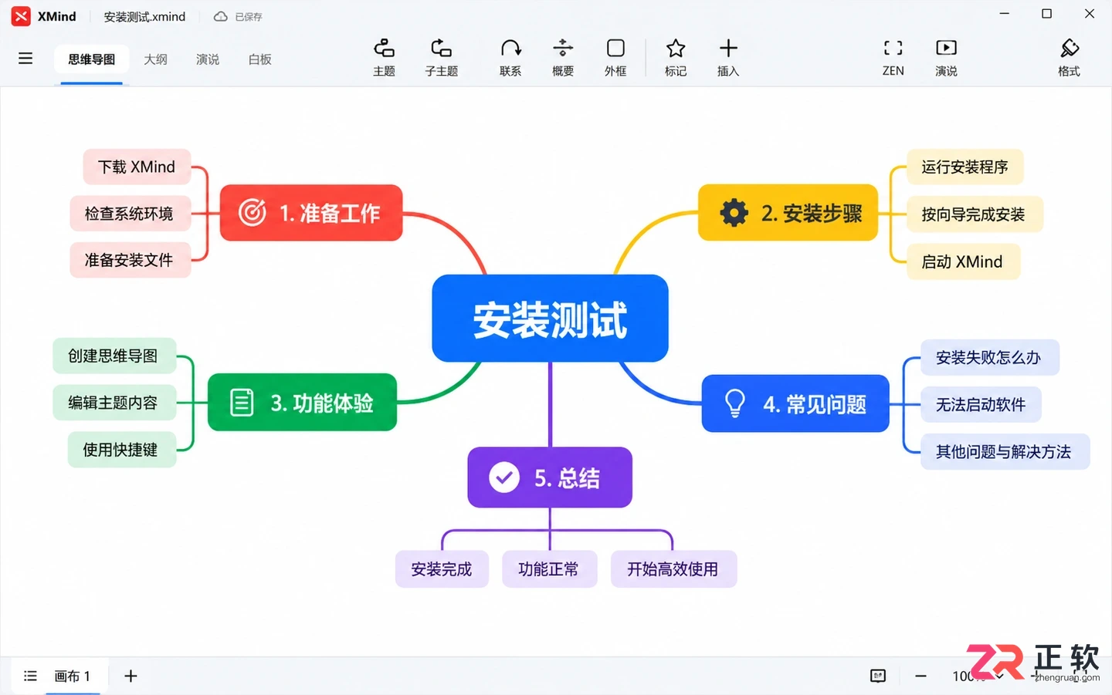Add a new topic with 主题 tool
The height and width of the screenshot is (695, 1112).
[384, 58]
